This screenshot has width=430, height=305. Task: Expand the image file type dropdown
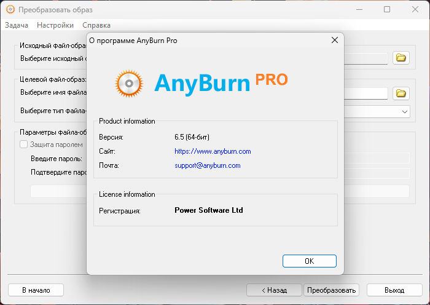coord(404,112)
